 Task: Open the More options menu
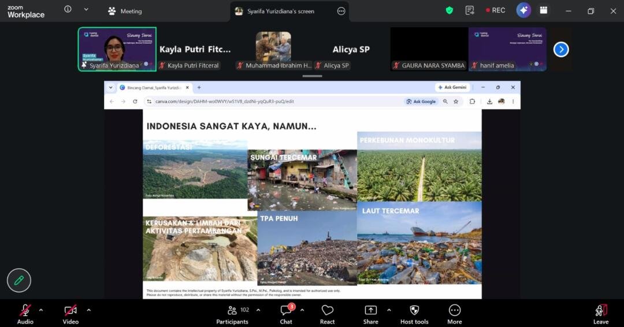click(455, 314)
